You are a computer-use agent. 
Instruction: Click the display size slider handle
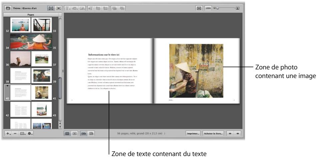(x=218, y=8)
